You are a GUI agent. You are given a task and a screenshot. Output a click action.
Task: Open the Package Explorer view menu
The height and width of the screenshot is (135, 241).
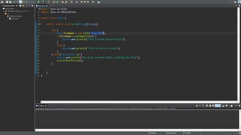point(26,6)
